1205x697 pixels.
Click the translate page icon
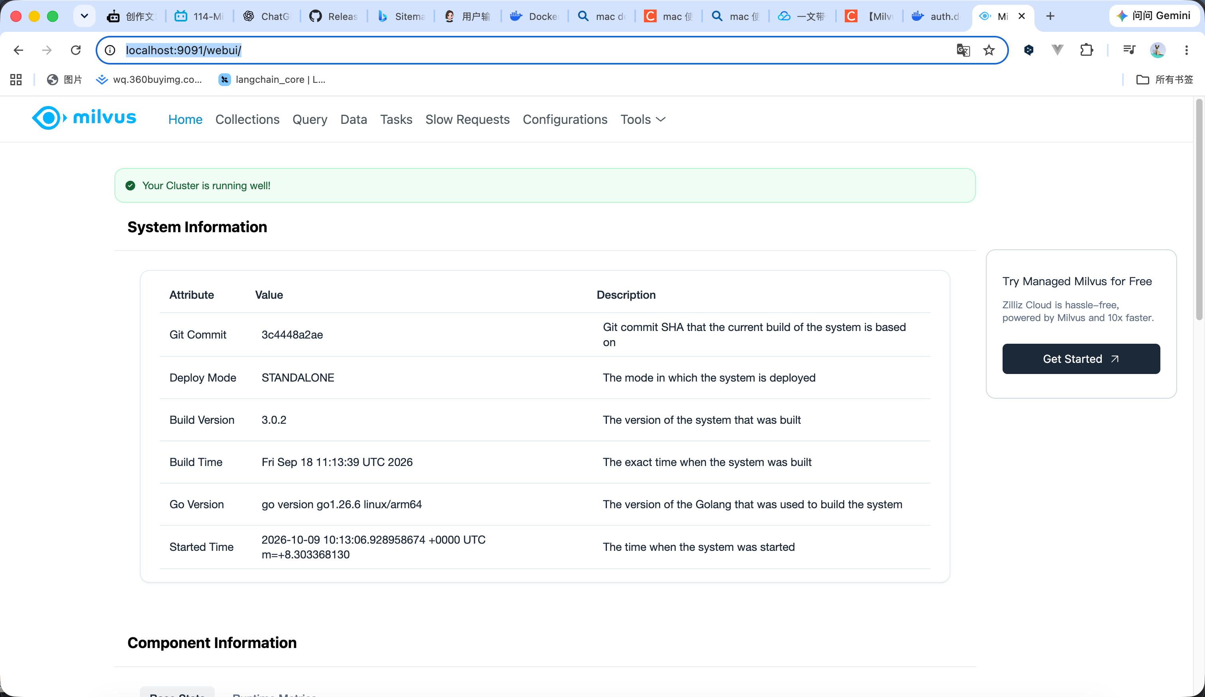click(x=963, y=50)
